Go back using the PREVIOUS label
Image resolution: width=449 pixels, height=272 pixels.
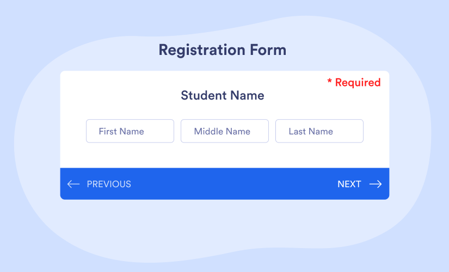(x=109, y=184)
